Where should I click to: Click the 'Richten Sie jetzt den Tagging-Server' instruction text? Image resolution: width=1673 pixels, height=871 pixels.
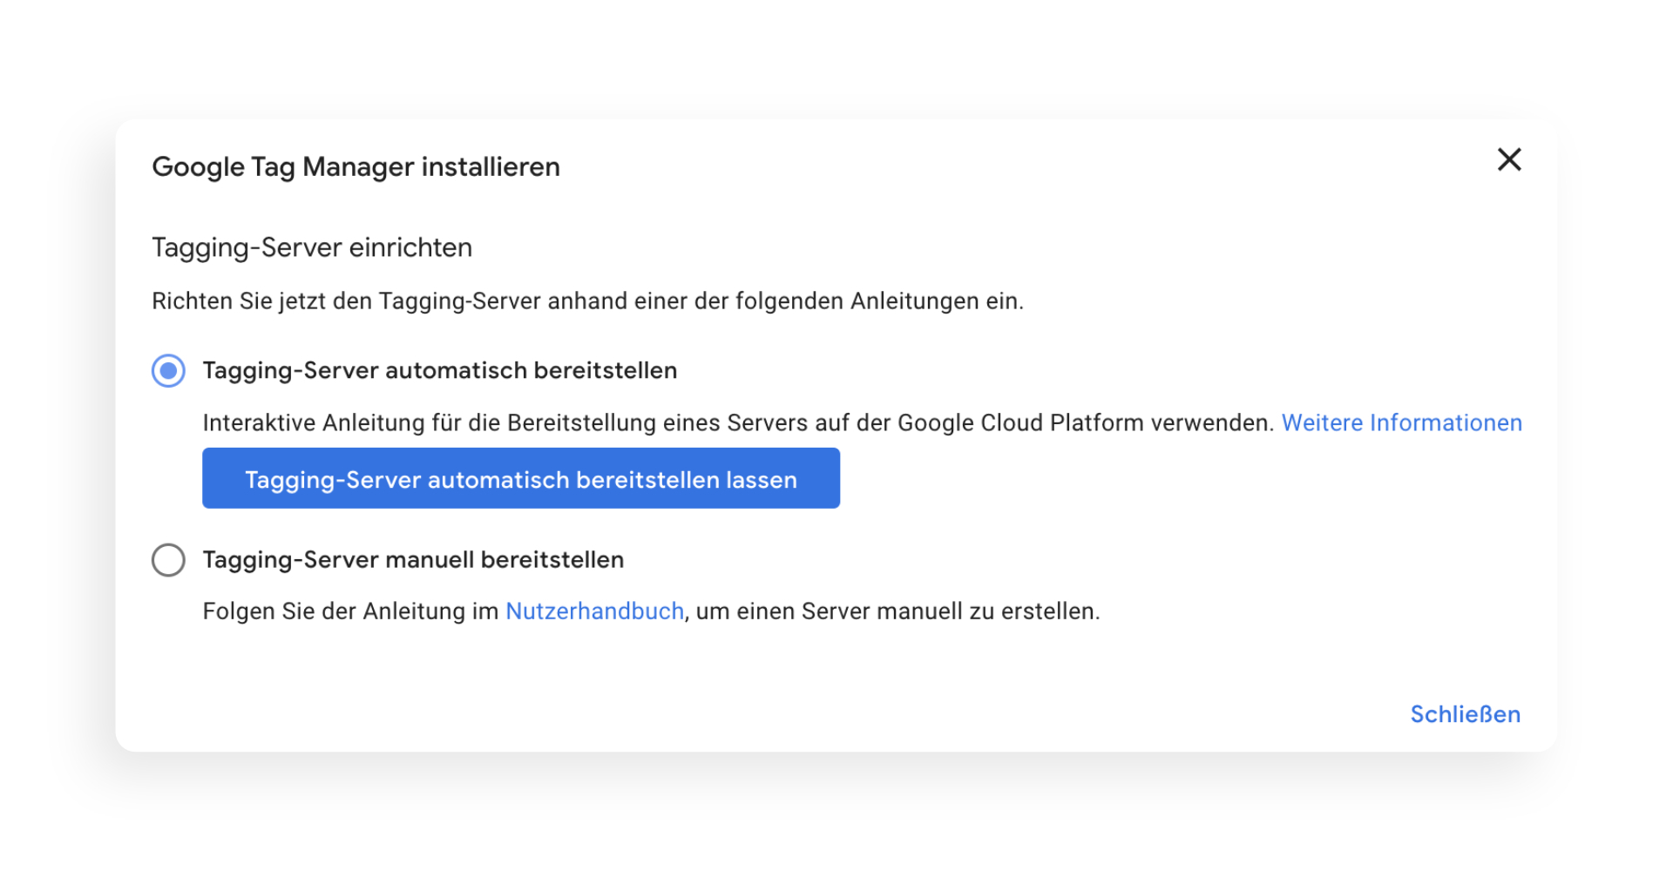(x=588, y=301)
